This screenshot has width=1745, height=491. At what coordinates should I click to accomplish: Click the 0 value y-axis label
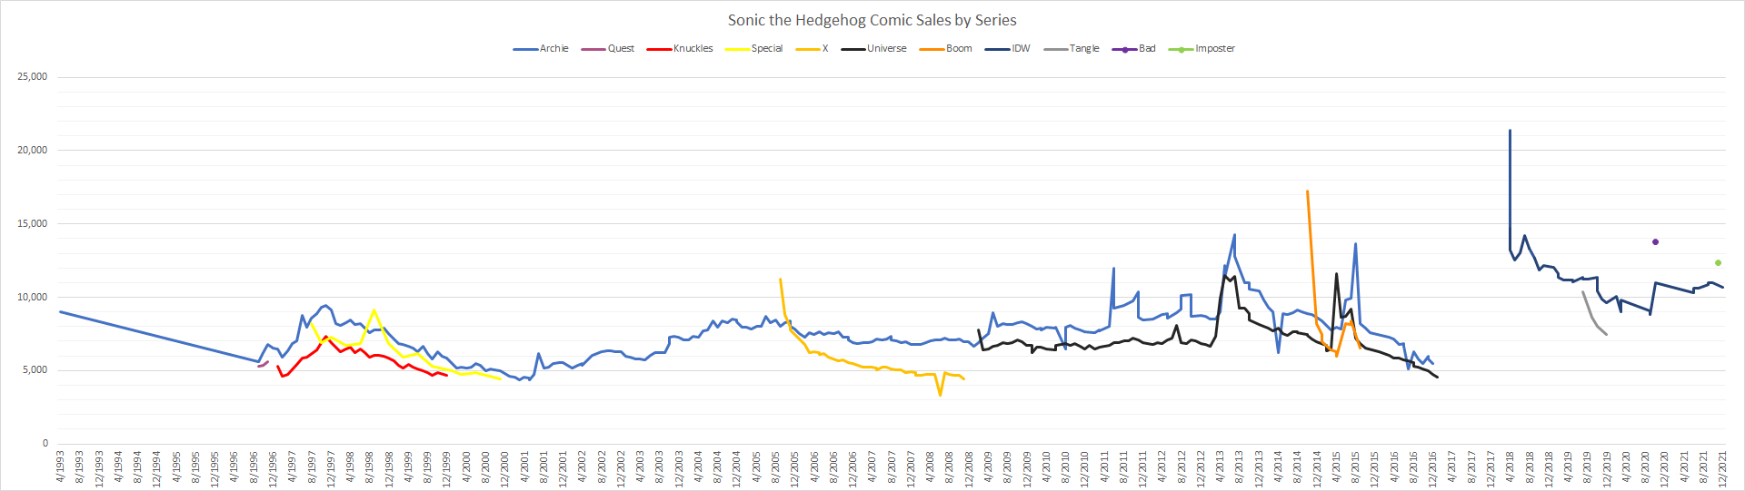[x=45, y=444]
